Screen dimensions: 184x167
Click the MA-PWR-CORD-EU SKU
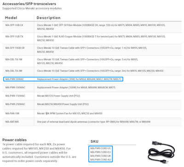(x=101, y=152)
